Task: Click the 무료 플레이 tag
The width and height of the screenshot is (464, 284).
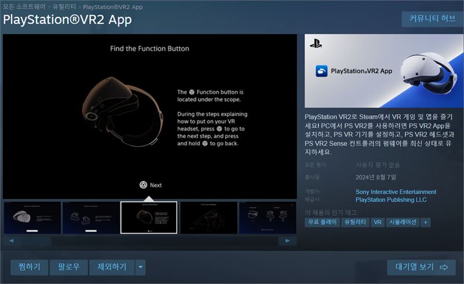Action: click(x=322, y=222)
